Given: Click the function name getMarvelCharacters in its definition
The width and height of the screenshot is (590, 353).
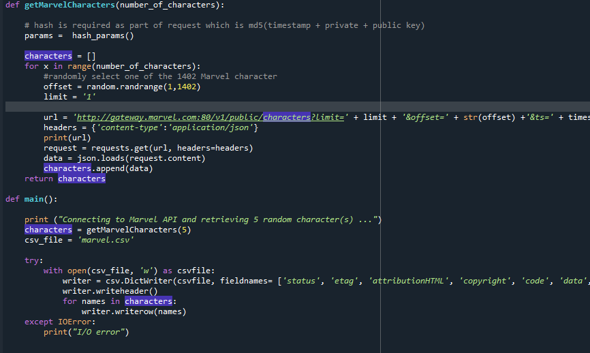Looking at the screenshot, I should [x=69, y=5].
